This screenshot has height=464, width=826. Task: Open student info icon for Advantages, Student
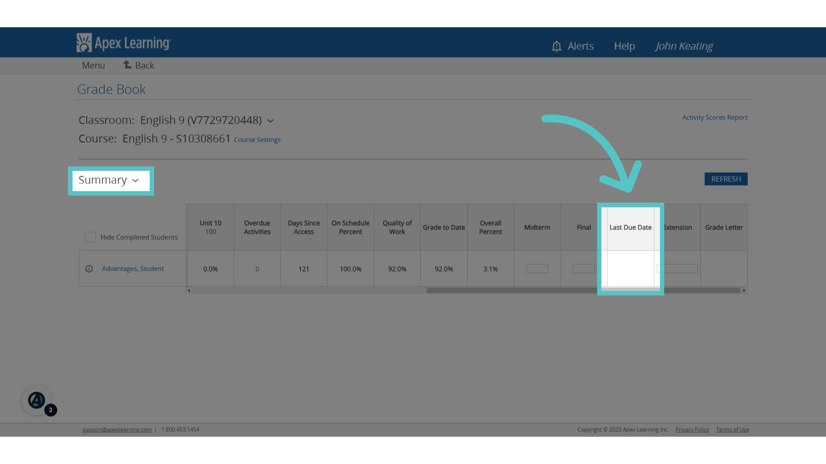[89, 269]
